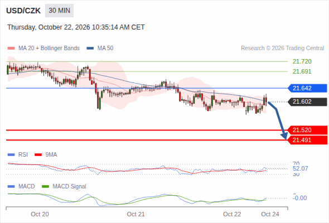
Task: Click the Oct 22 date axis label
Action: (x=232, y=214)
